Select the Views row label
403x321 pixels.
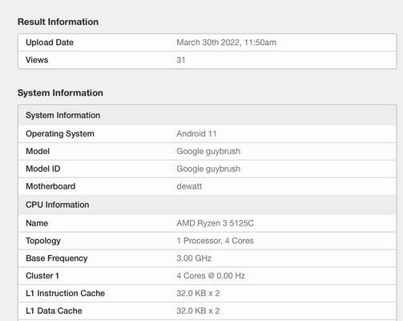pos(37,60)
